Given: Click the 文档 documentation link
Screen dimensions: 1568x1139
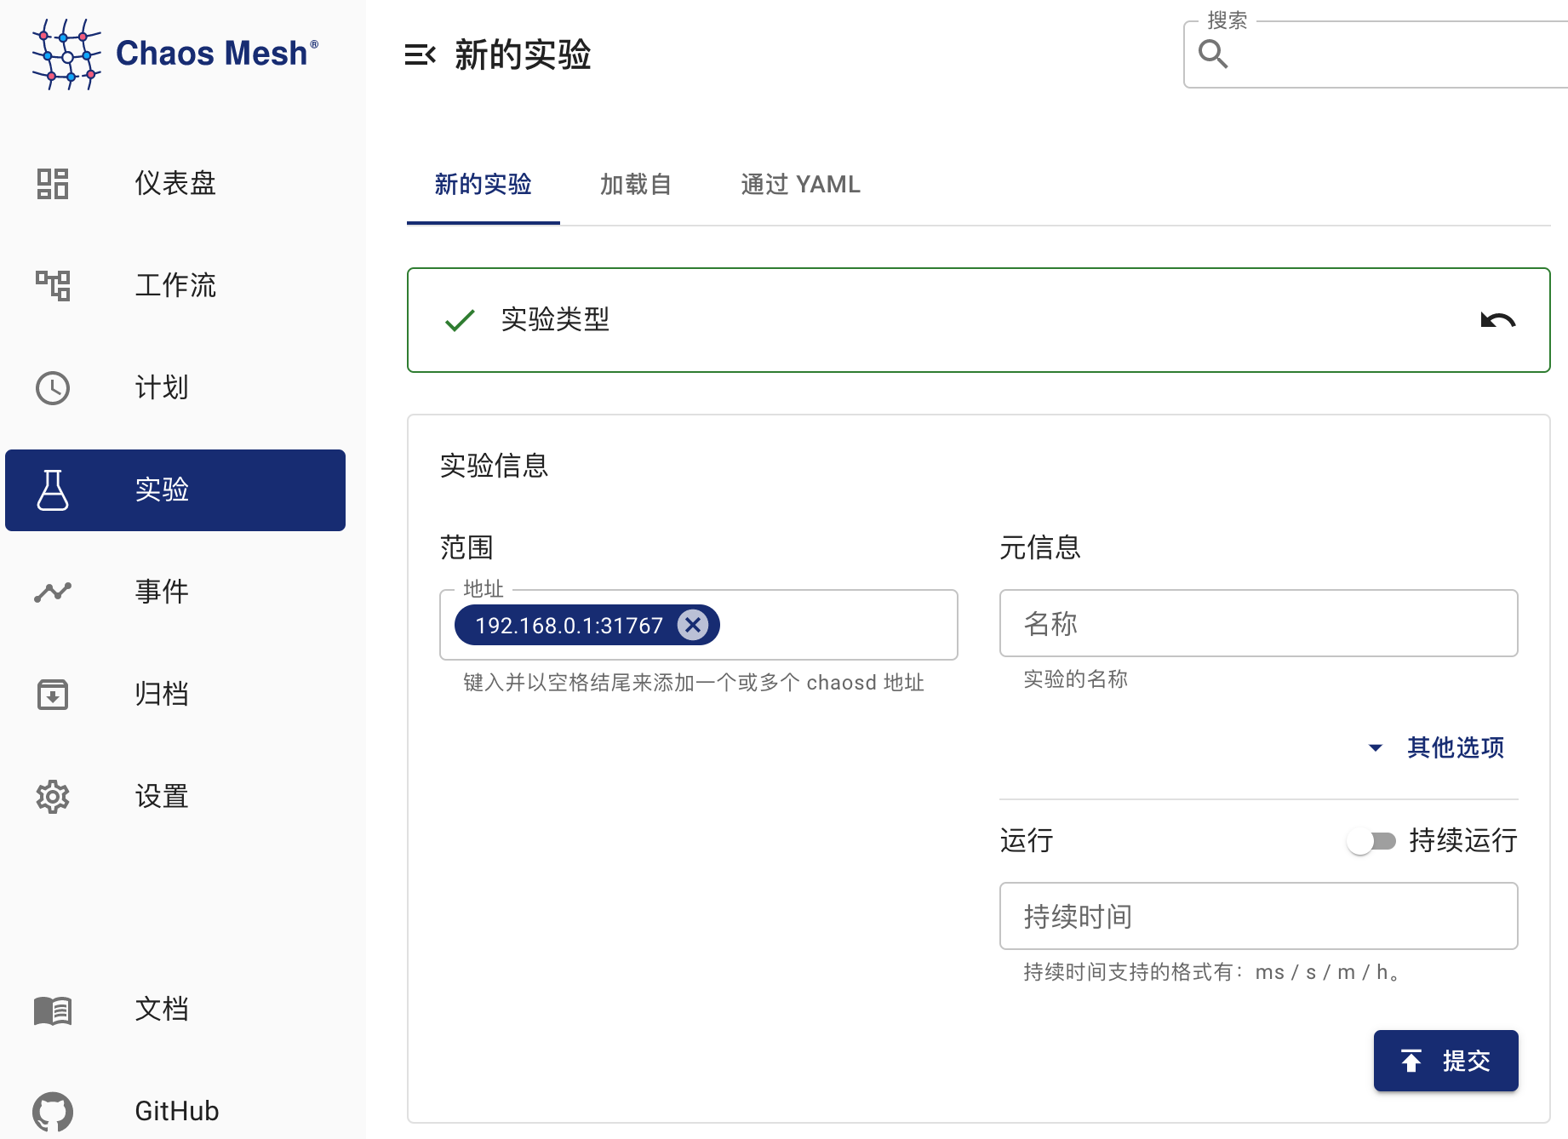Looking at the screenshot, I should [x=161, y=1010].
